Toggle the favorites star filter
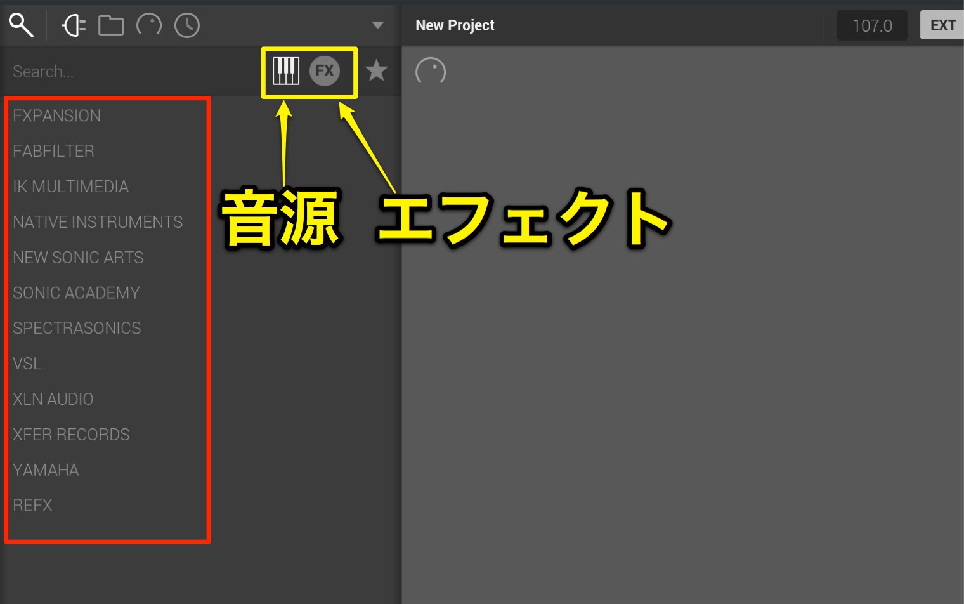 [x=377, y=70]
